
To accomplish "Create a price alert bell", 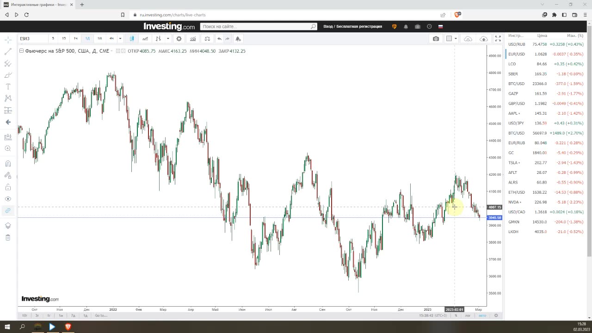I will click(x=238, y=39).
